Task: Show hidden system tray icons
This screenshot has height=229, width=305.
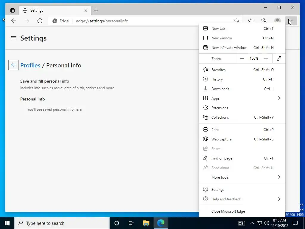Action: [x=252, y=223]
